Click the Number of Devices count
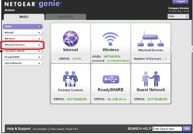 [x=166, y=59]
